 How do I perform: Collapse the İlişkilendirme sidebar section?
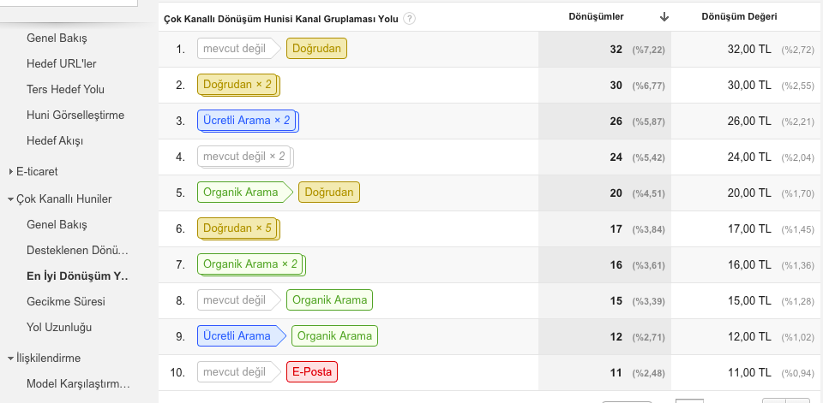coord(10,359)
